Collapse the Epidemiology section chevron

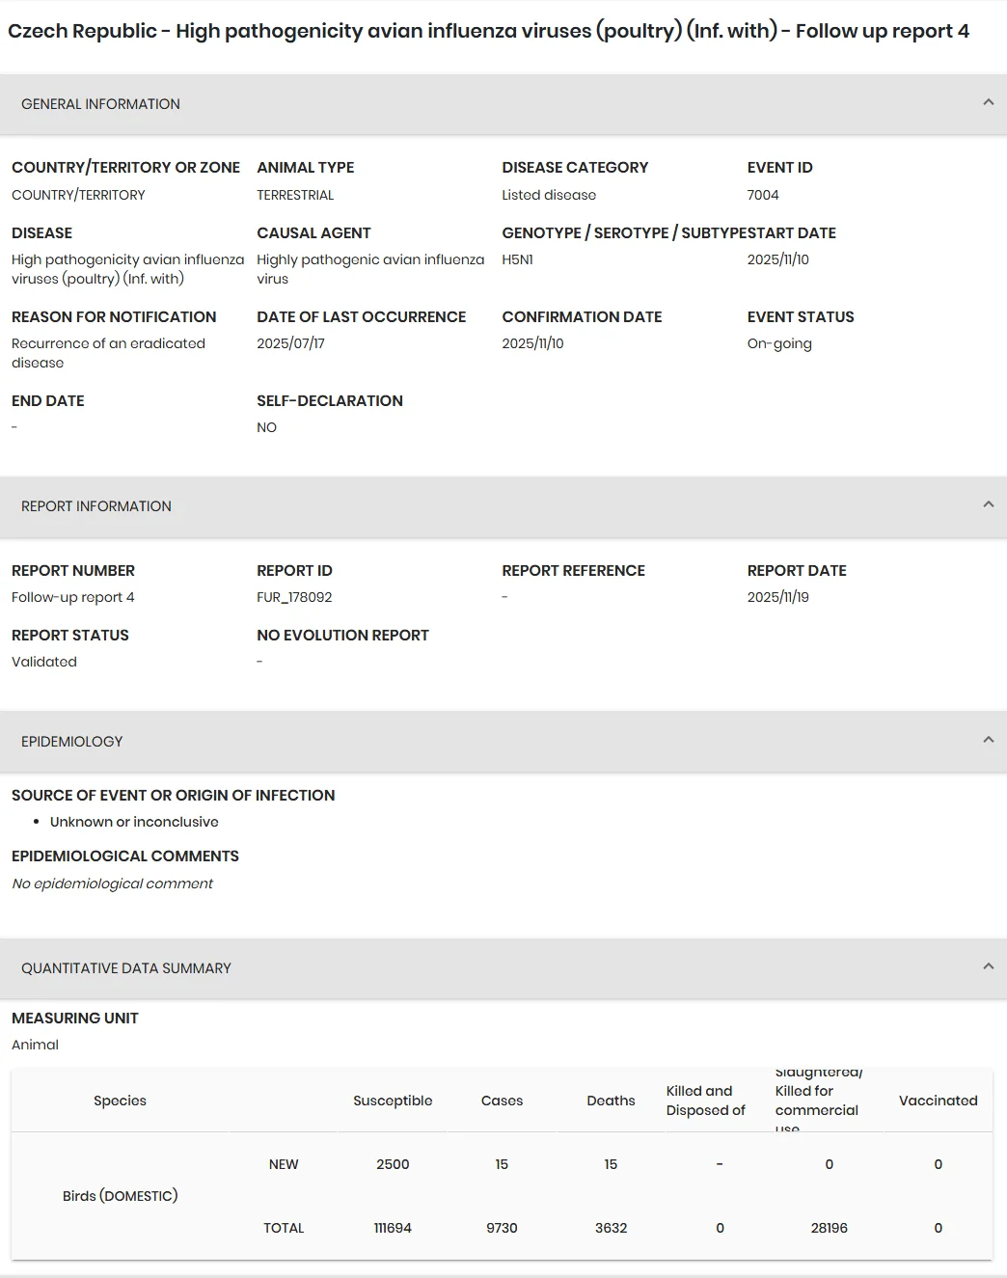(988, 740)
